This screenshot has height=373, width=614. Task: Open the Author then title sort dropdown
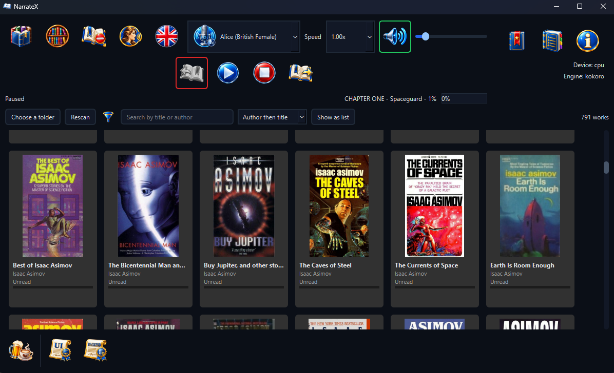(x=272, y=117)
